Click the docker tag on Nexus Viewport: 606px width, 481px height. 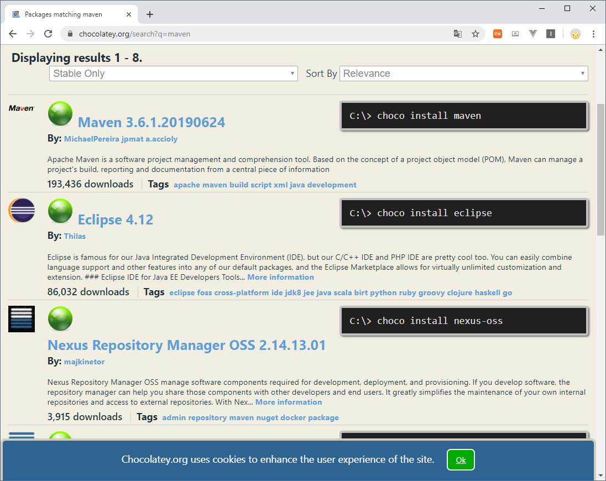pyautogui.click(x=293, y=417)
